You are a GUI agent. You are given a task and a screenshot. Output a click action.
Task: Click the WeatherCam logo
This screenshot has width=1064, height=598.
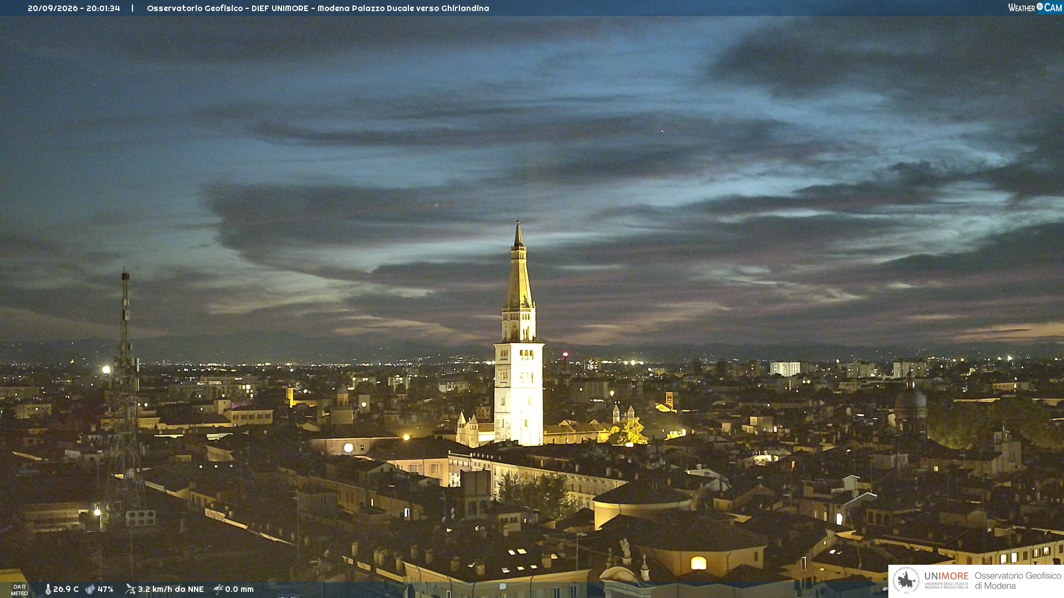point(1035,8)
